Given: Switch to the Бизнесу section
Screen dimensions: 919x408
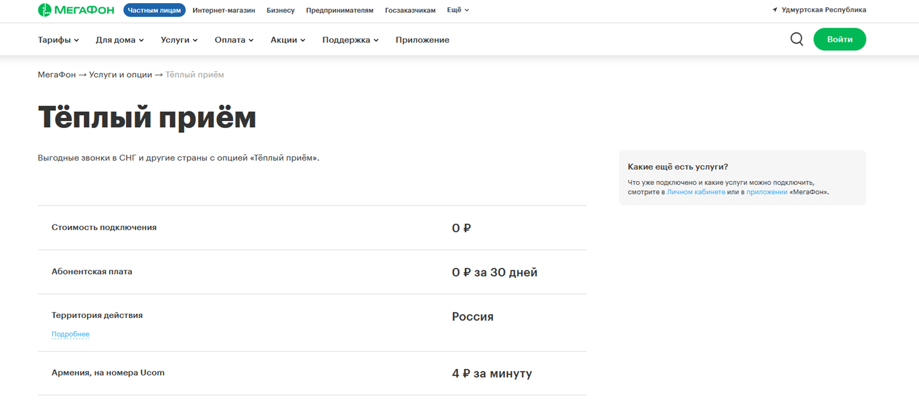Looking at the screenshot, I should [281, 10].
